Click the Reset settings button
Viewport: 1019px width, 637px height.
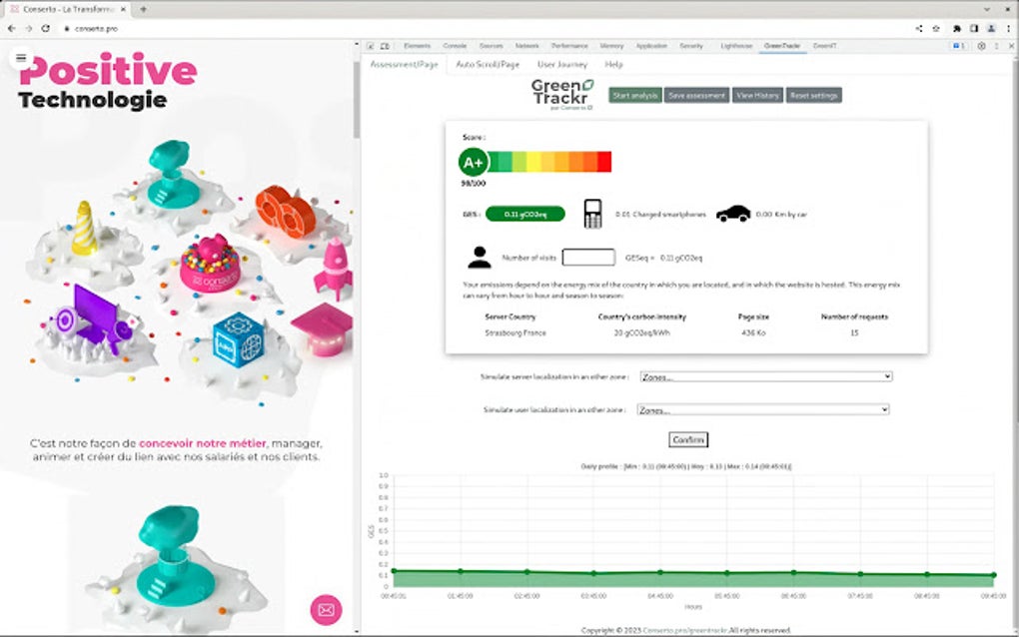click(x=813, y=96)
